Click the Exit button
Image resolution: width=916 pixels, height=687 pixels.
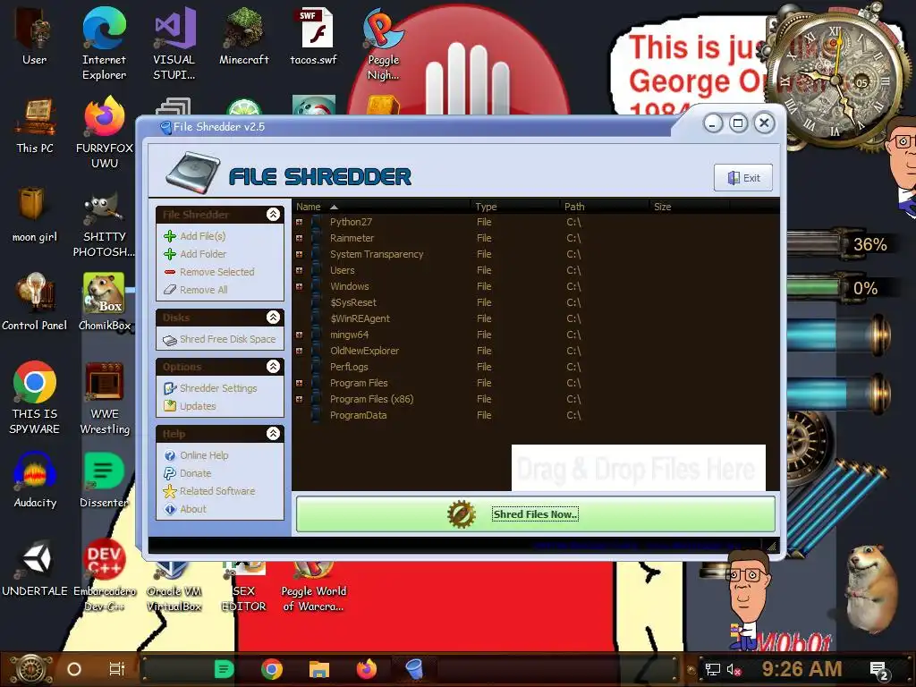click(743, 178)
